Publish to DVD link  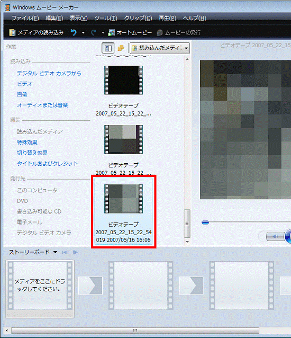(x=22, y=201)
